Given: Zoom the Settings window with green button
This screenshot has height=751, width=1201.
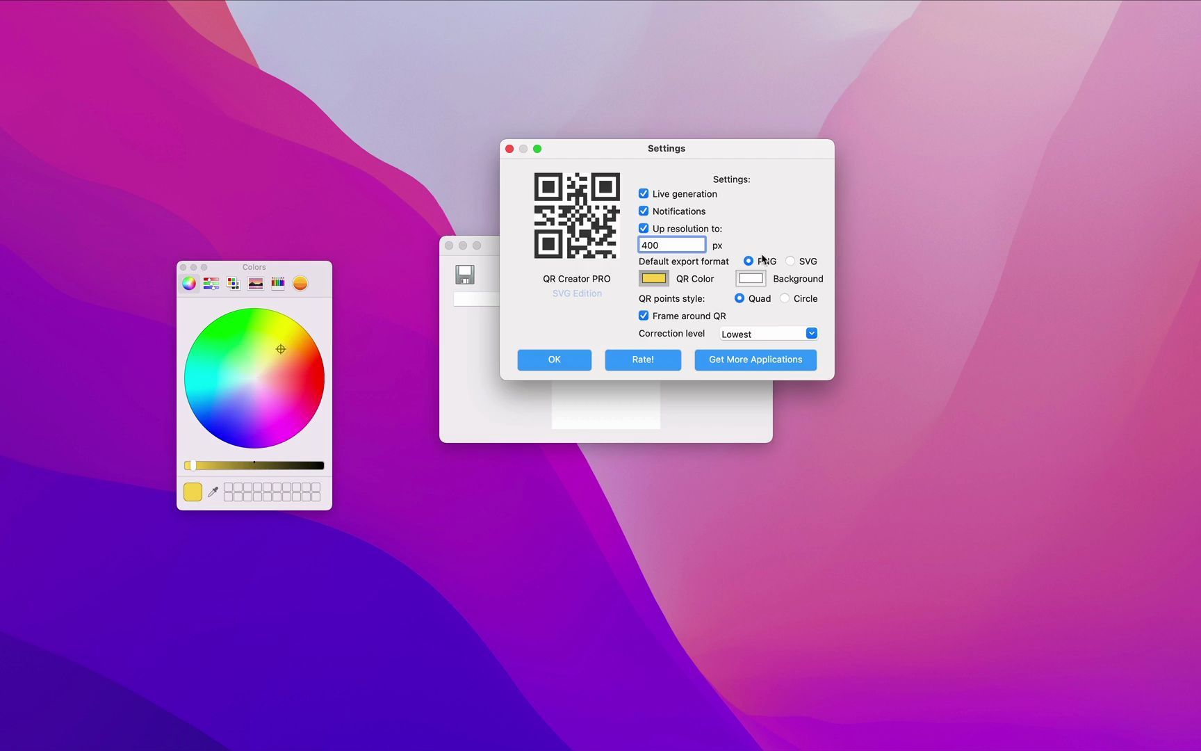Looking at the screenshot, I should 537,149.
